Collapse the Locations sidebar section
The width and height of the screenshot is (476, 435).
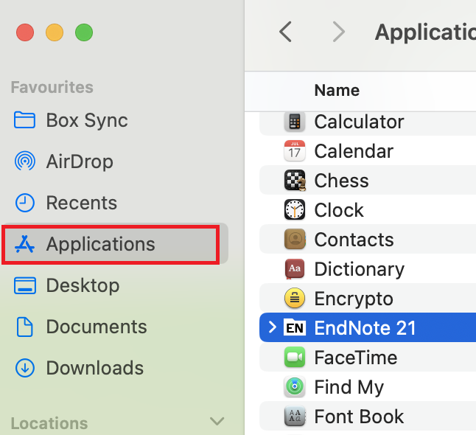(x=217, y=422)
